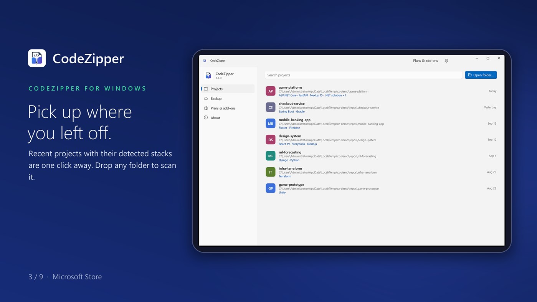Screen dimensions: 537x302
Task: Open the design-system project name
Action: [x=290, y=136]
